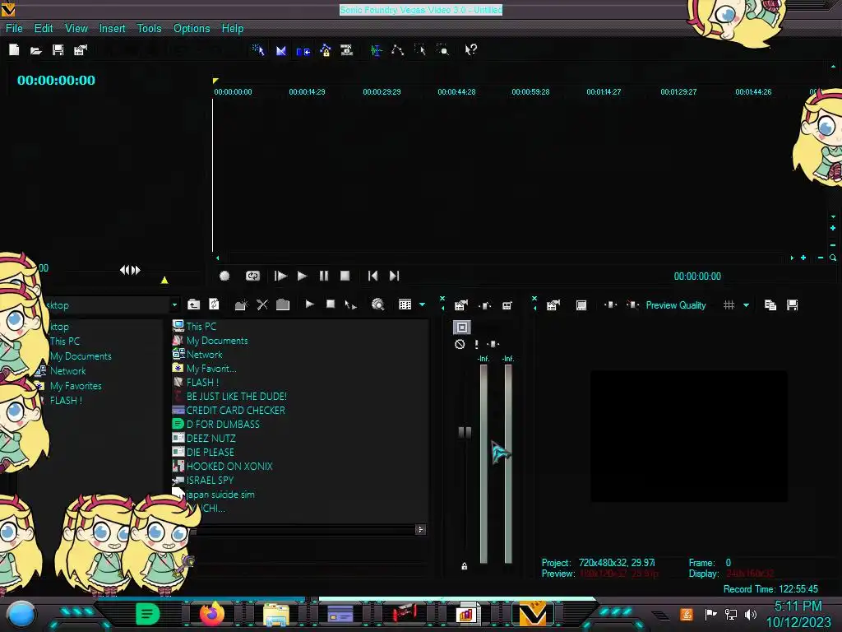The width and height of the screenshot is (842, 632).
Task: Click timeline ruler at 00:00:44:28
Action: coord(456,92)
